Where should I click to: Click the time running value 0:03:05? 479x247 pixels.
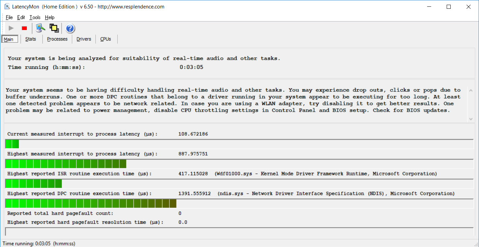(x=191, y=67)
